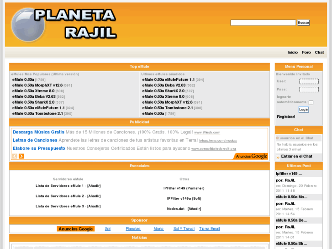Open the Sol Y Travel sponsor link

(x=184, y=229)
